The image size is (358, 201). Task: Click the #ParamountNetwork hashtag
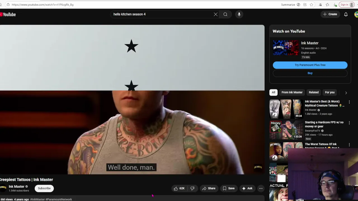[59, 199]
